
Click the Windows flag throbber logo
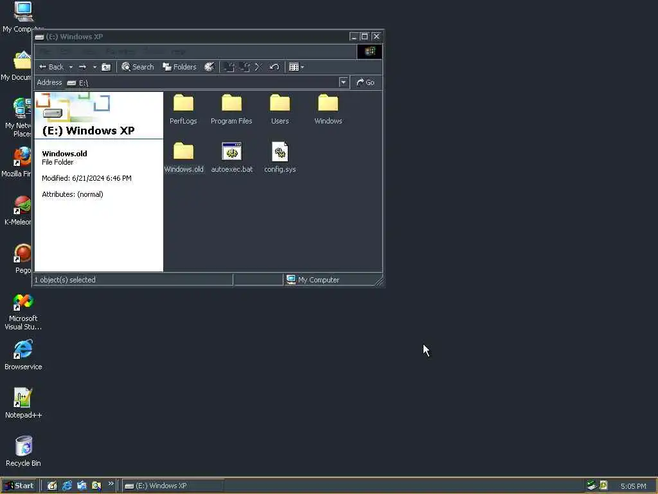pyautogui.click(x=369, y=51)
